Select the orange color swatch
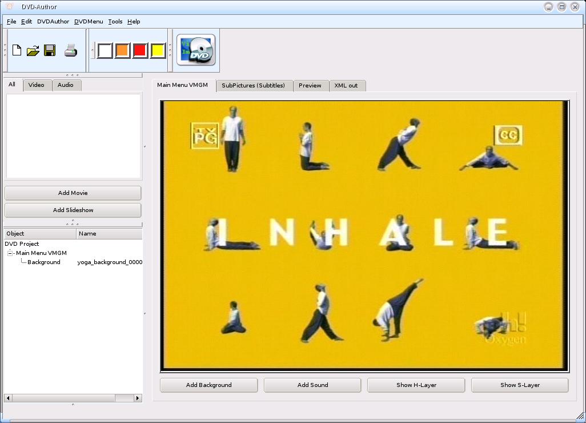 point(123,50)
